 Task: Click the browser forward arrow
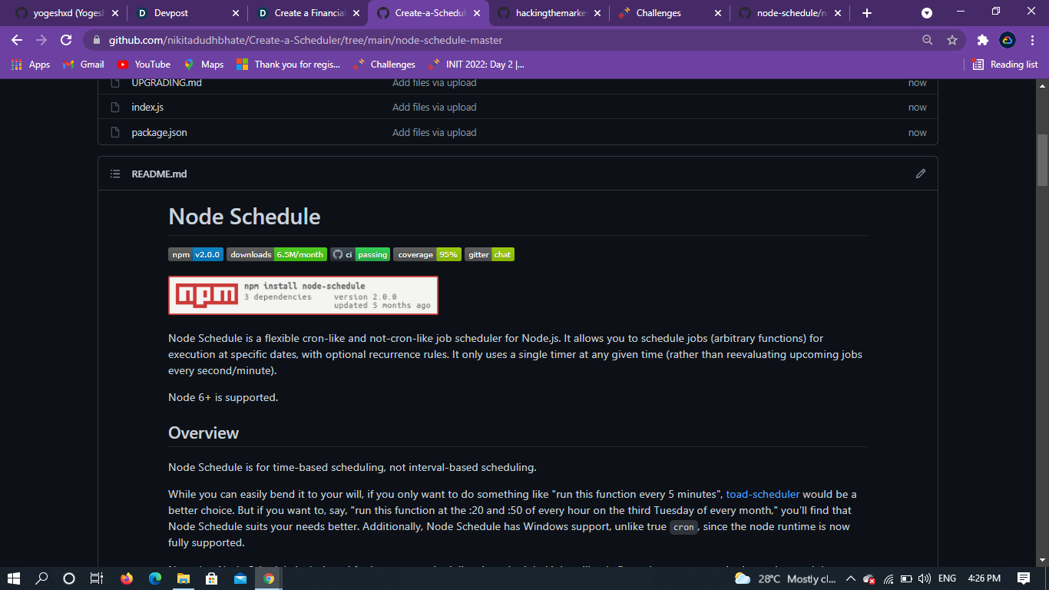point(41,40)
